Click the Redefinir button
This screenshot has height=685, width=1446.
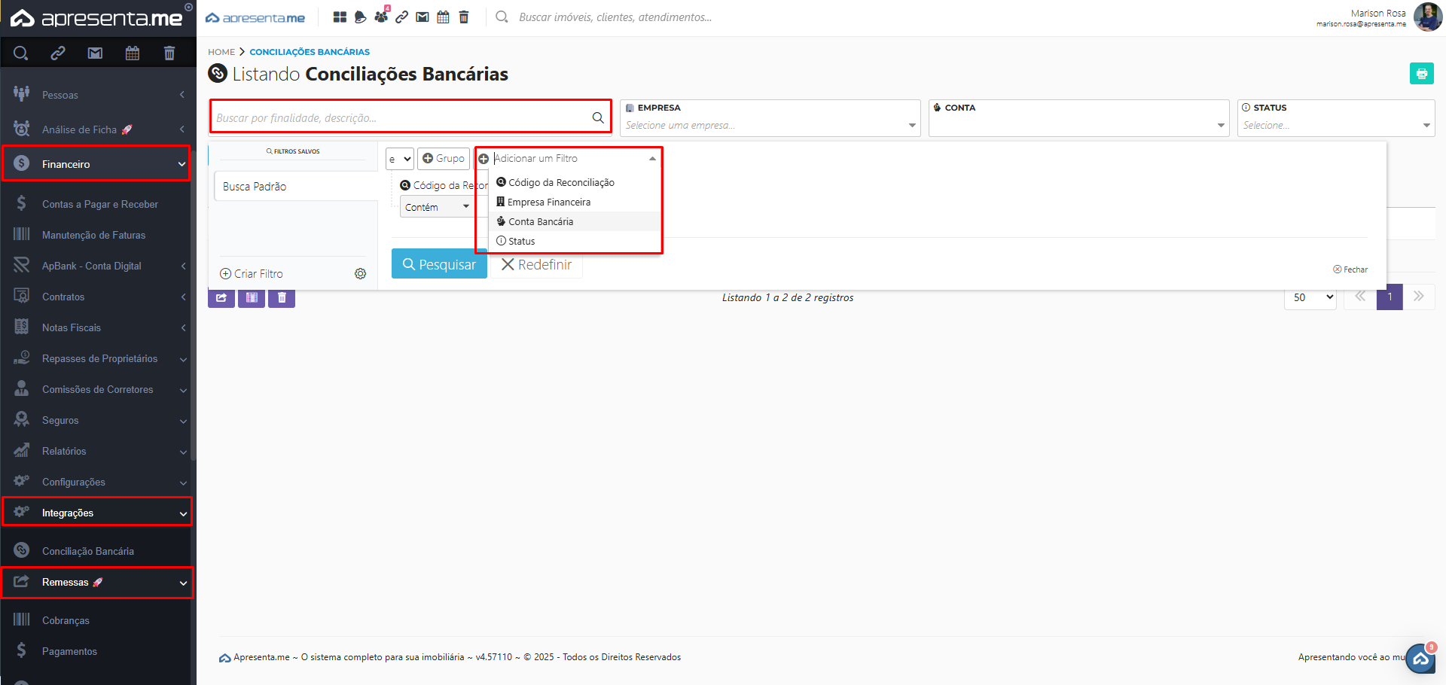(536, 264)
